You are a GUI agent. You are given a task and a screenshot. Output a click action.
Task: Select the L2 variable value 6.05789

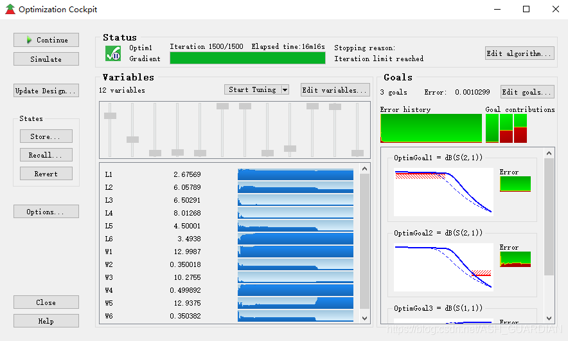coord(187,187)
